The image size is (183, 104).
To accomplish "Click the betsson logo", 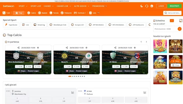I will (x=8, y=6).
